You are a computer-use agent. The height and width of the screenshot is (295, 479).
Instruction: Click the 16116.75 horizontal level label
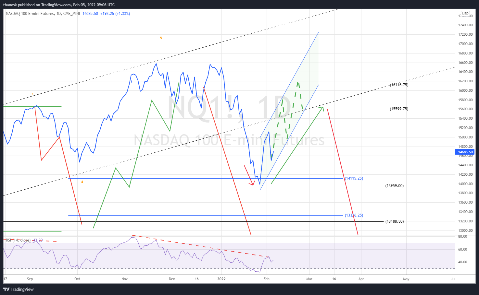(399, 85)
